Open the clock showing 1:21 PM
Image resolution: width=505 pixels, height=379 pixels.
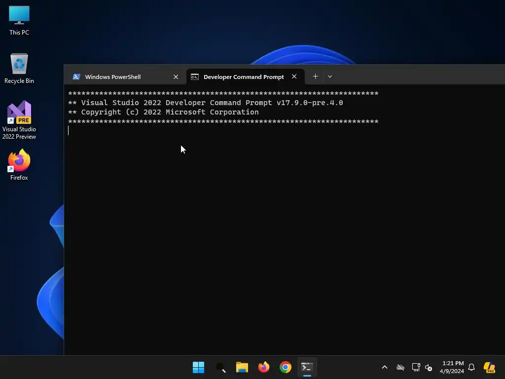pos(452,367)
